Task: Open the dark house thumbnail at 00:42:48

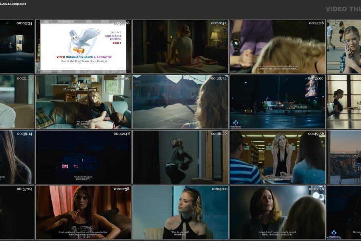Action: [x=83, y=157]
